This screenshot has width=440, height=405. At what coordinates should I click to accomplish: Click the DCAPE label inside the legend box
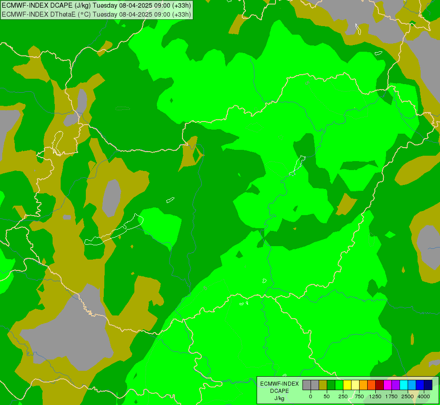(x=280, y=391)
